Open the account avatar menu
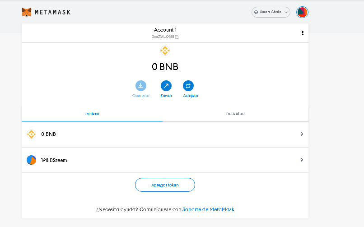364x227 pixels. click(x=302, y=12)
